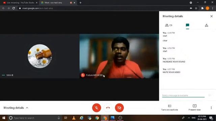Open the Chrome extensions puzzle icon
Image resolution: width=216 pixels, height=121 pixels.
[x=202, y=8]
